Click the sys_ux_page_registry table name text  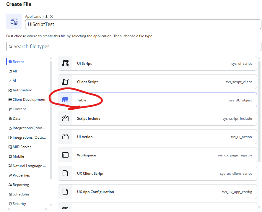click(x=235, y=155)
